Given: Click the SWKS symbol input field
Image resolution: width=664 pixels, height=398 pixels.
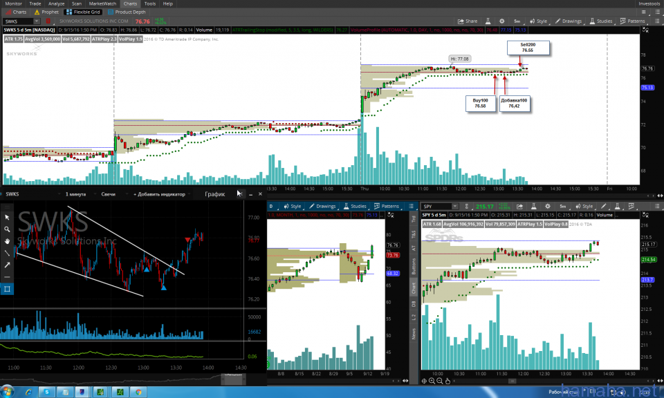Looking at the screenshot, I should pos(18,21).
